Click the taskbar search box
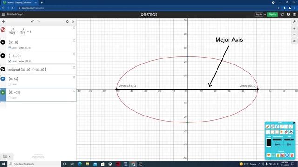Screen dimensions: 298x167 (34, 164)
